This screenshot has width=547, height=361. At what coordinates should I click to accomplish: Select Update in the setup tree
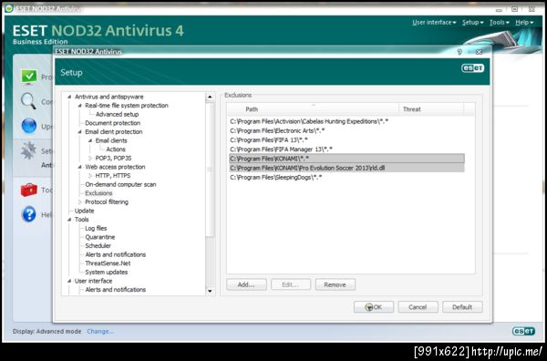point(84,211)
